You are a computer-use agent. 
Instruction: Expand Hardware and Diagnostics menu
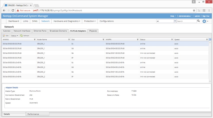tap(67, 21)
